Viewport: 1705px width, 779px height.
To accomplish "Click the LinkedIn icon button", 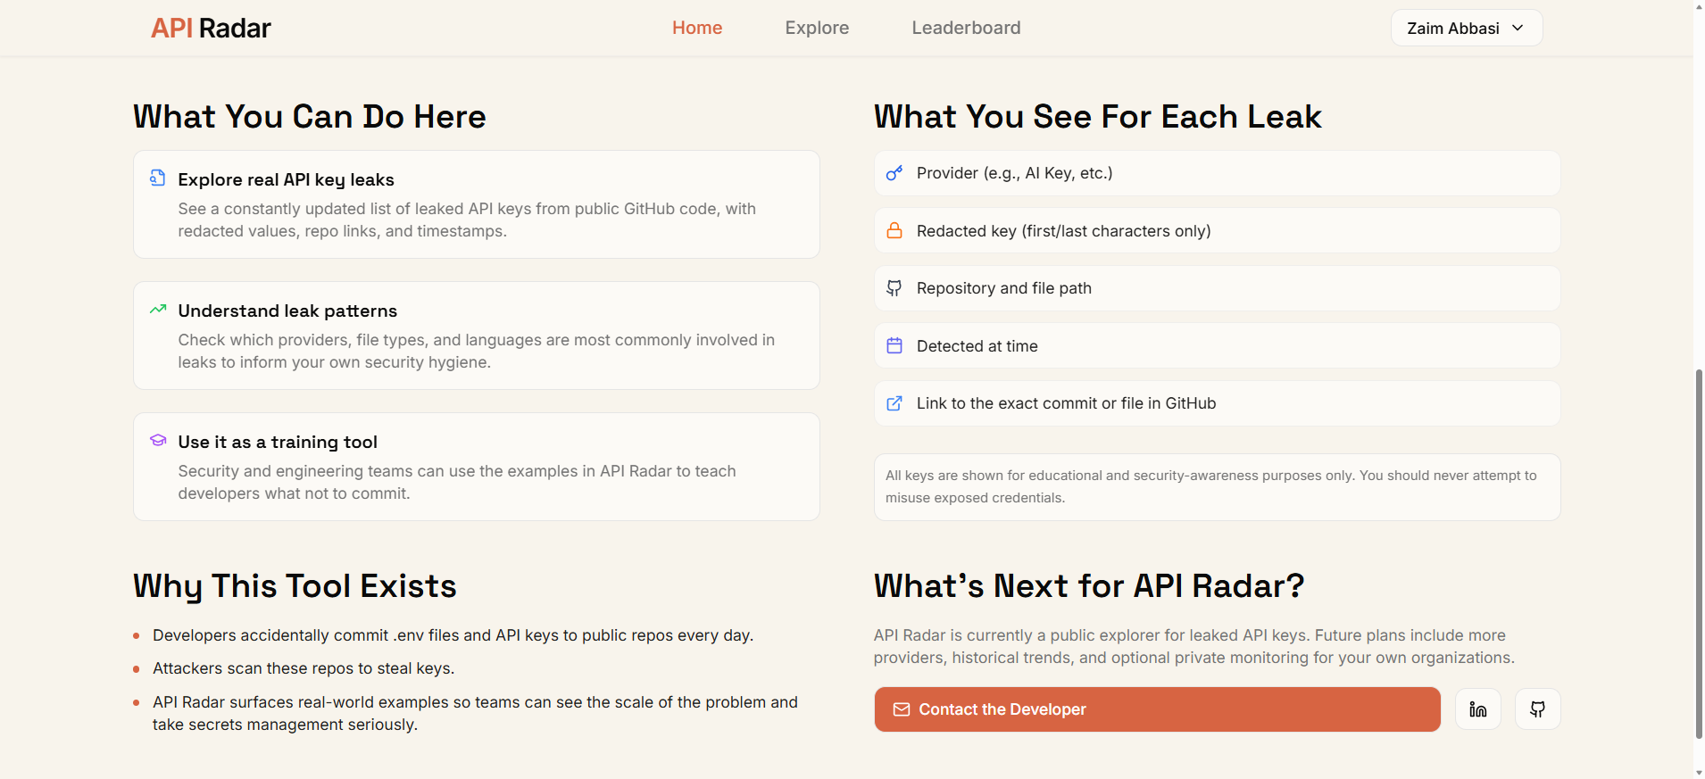I will tap(1478, 709).
